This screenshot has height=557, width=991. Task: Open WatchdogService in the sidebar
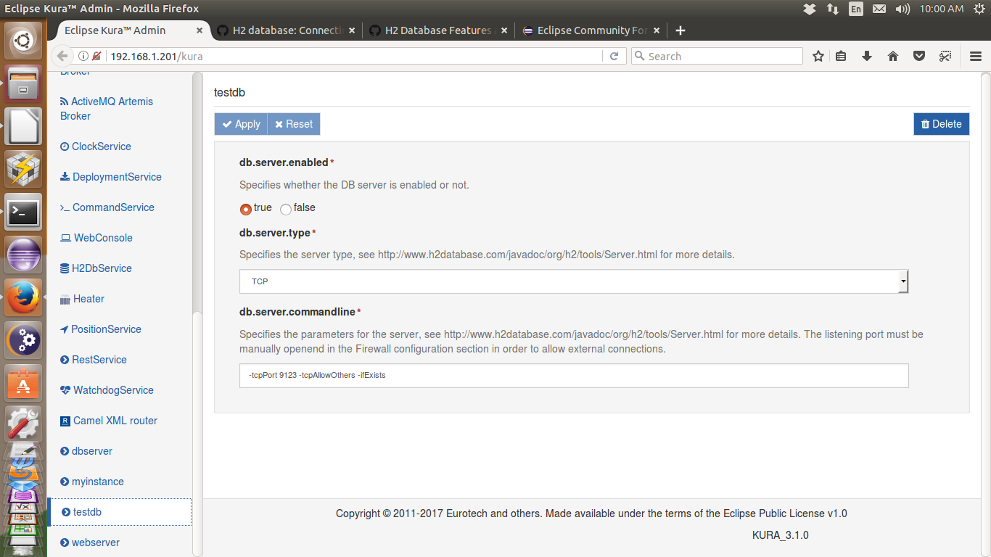pos(107,390)
